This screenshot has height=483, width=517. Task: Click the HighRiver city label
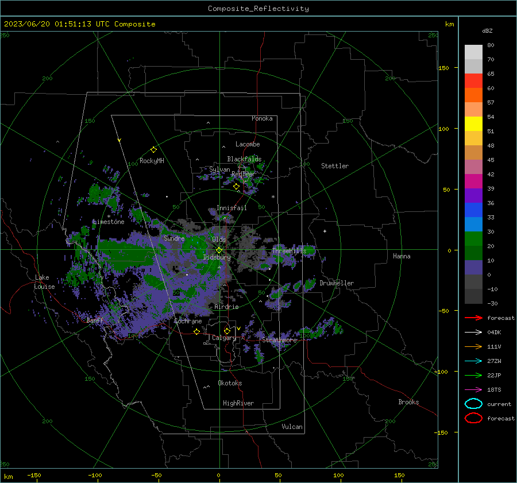[x=238, y=403]
